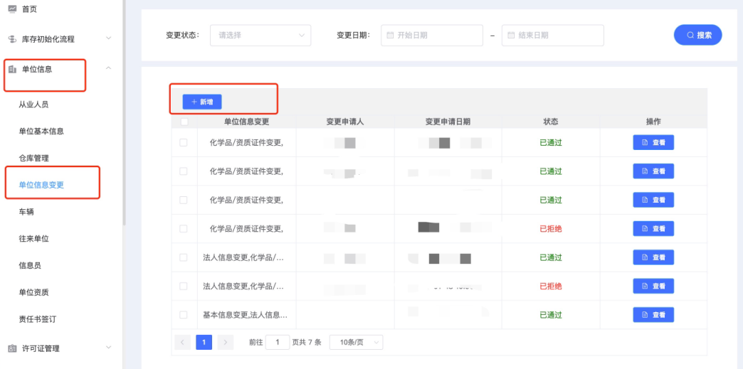Click the 搜索 search button
The image size is (743, 369).
[x=697, y=35]
